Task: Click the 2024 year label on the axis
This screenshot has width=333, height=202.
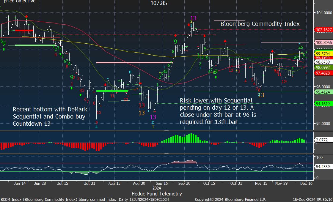Action: pyautogui.click(x=157, y=188)
